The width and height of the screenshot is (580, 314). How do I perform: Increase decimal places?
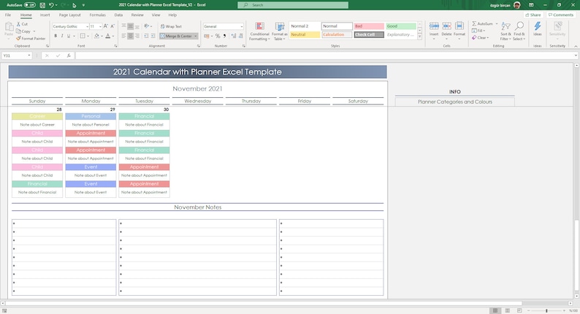(x=234, y=36)
